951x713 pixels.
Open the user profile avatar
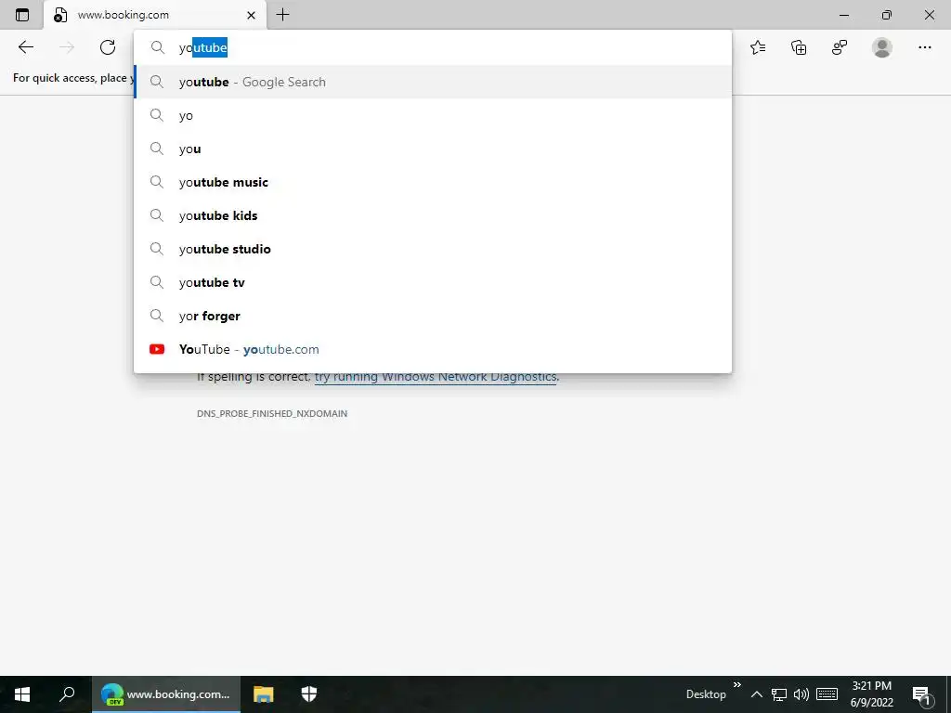[882, 47]
